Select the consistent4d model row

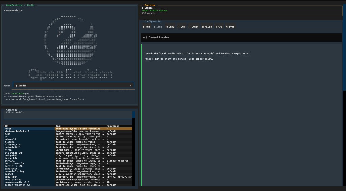point(68,180)
